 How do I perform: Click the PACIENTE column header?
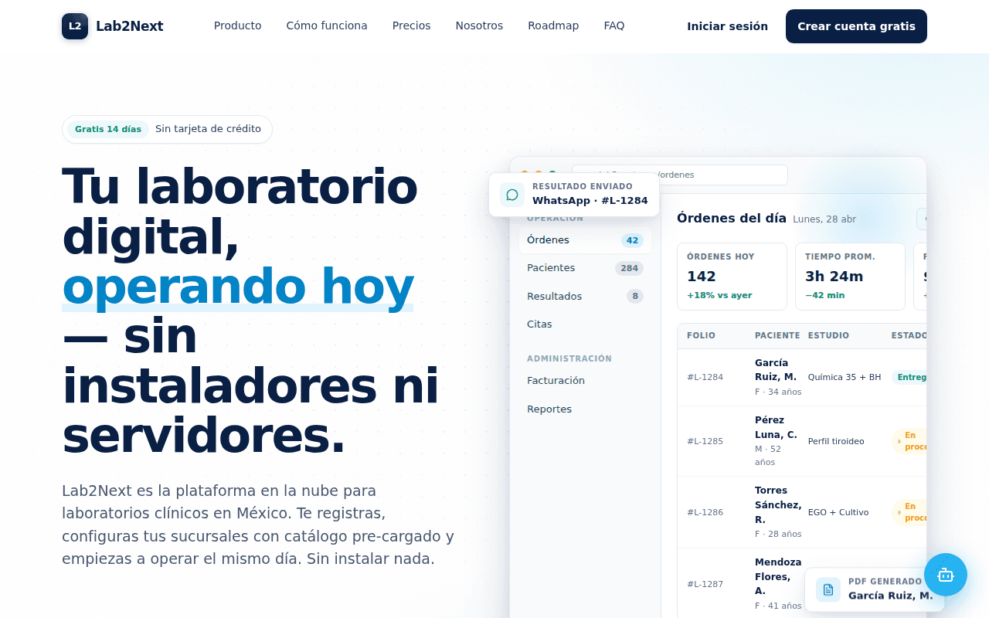pyautogui.click(x=777, y=336)
